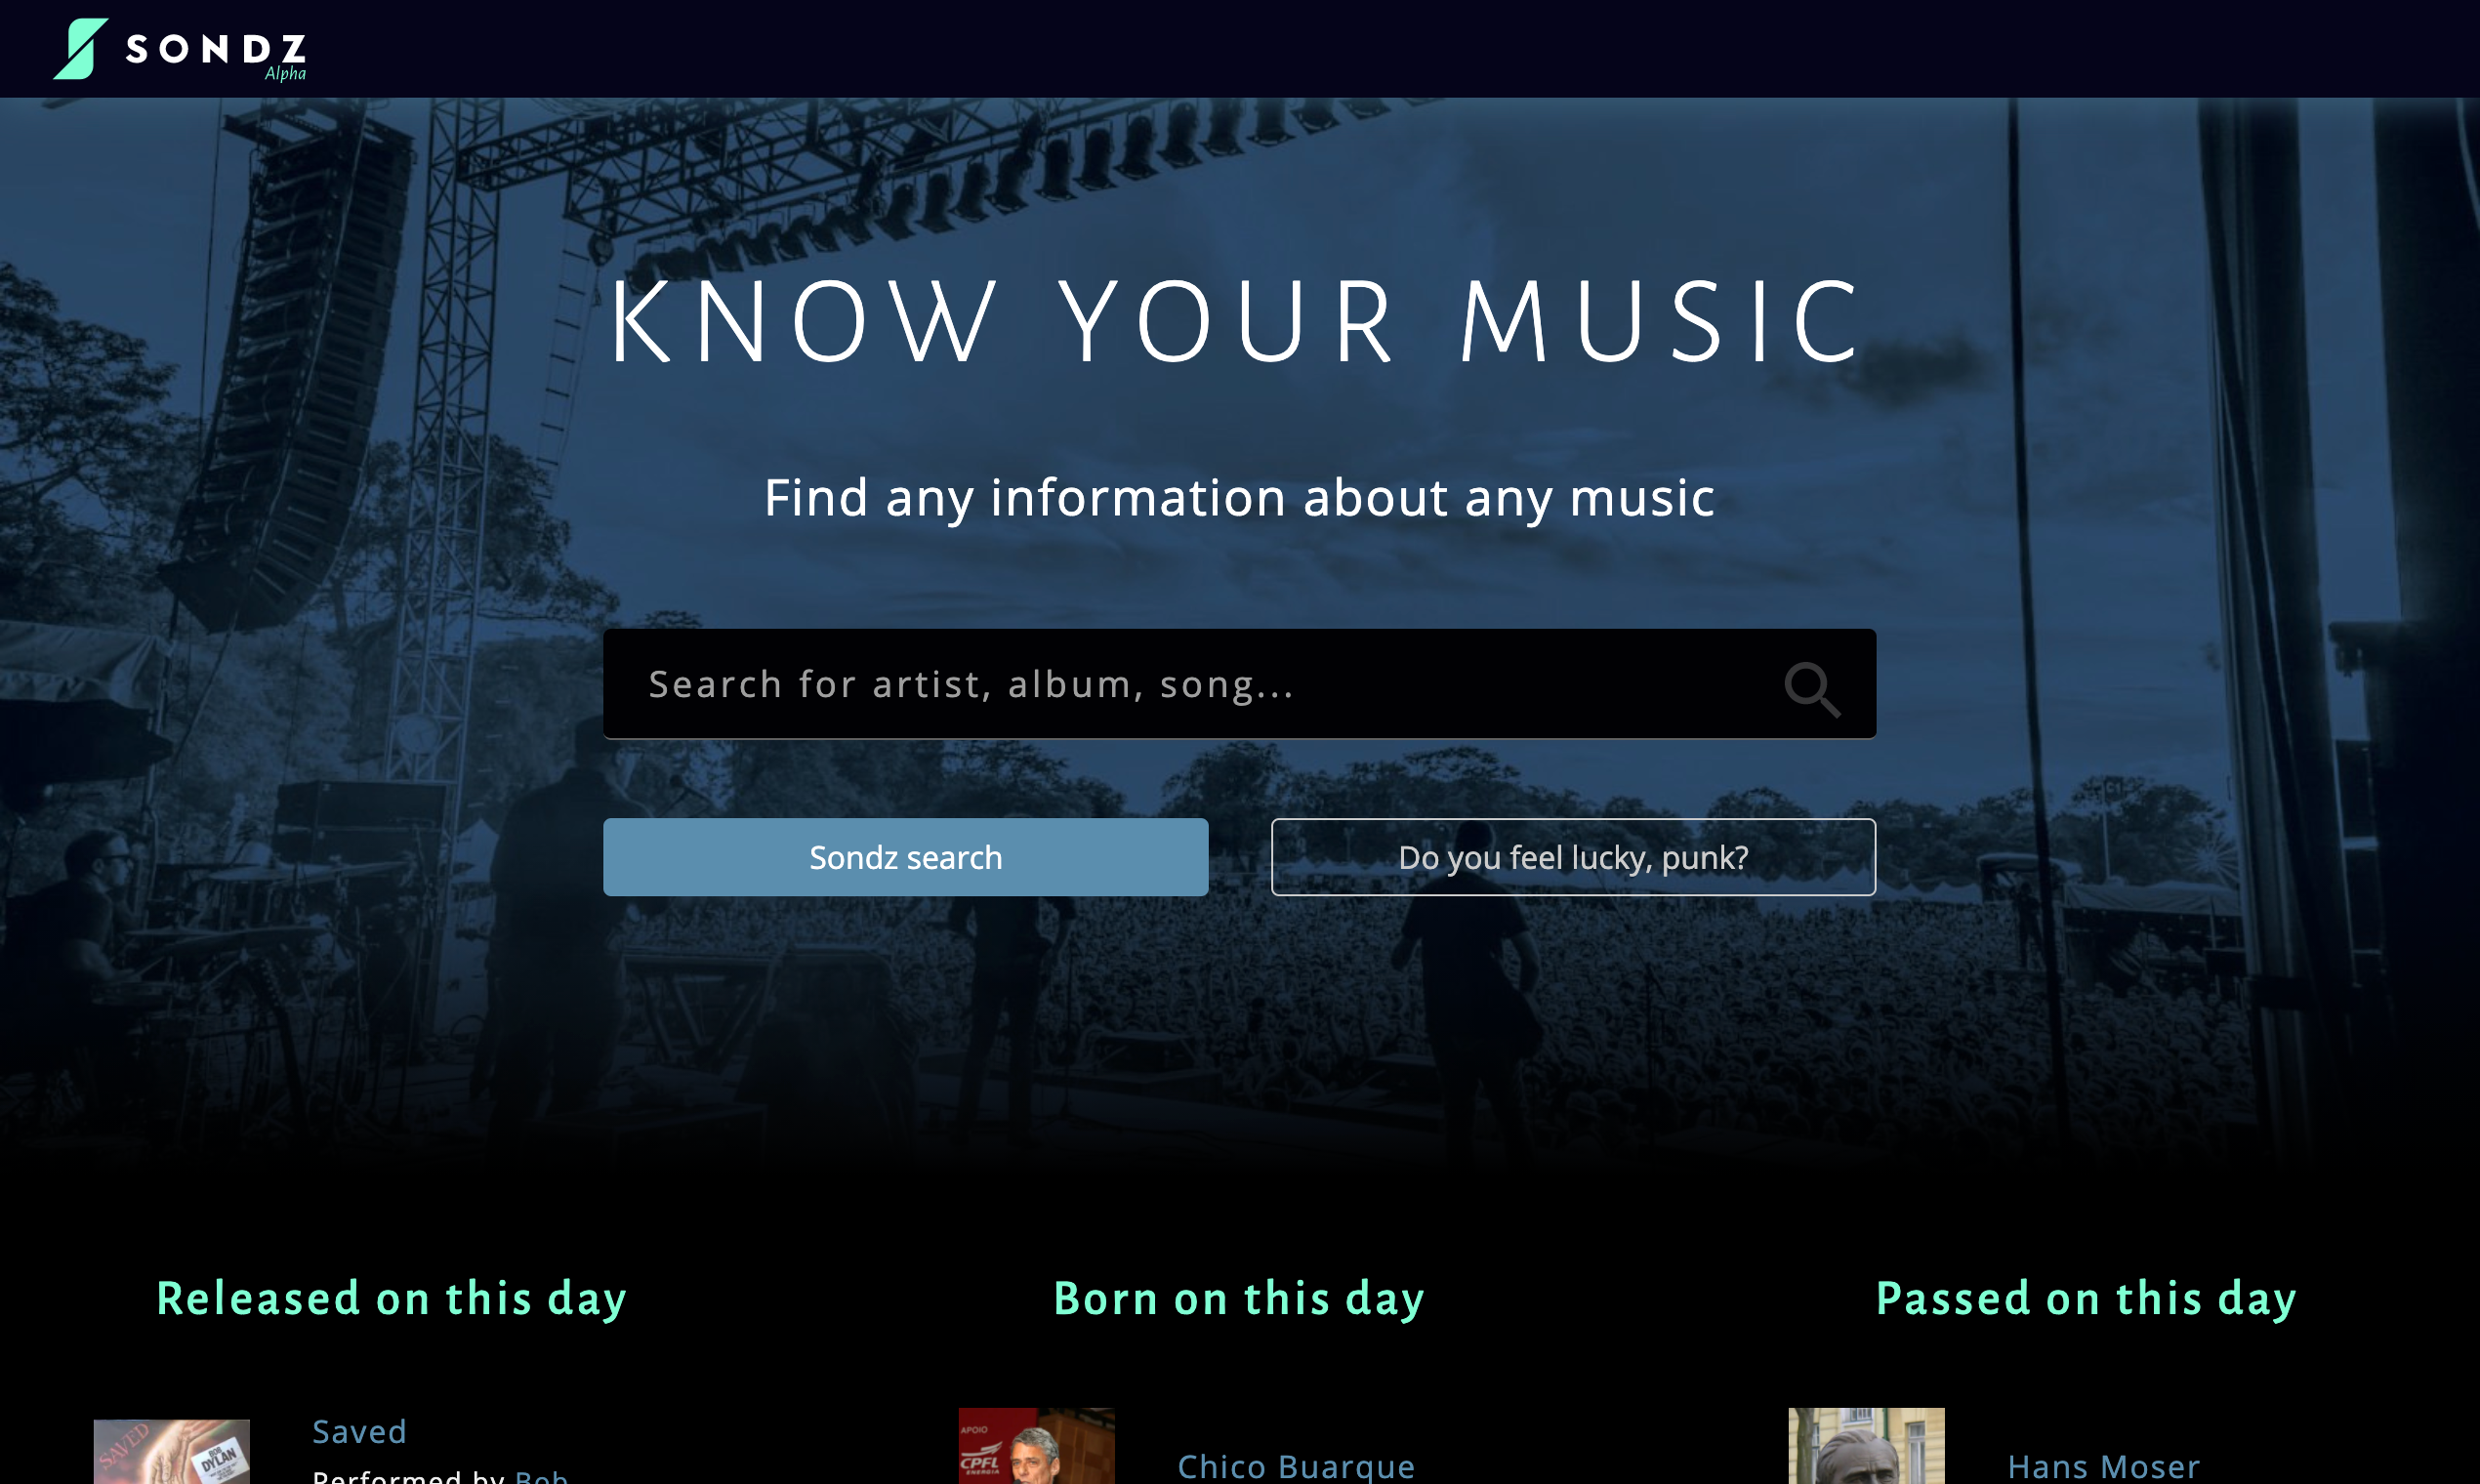2480x1484 pixels.
Task: Click the SONDZ Alpha wordmark
Action: (x=216, y=55)
